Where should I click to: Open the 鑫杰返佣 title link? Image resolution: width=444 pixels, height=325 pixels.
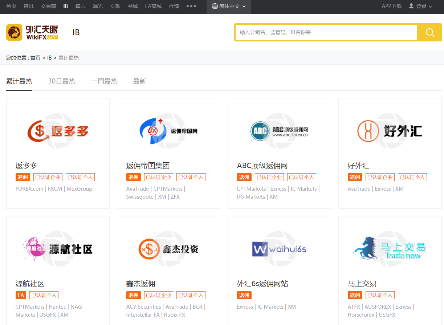(x=140, y=284)
